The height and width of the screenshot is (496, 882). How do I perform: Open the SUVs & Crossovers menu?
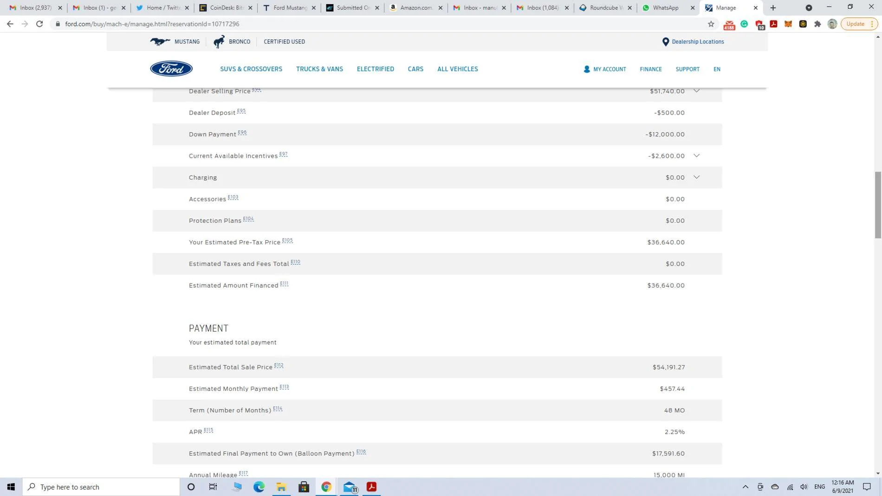[251, 69]
